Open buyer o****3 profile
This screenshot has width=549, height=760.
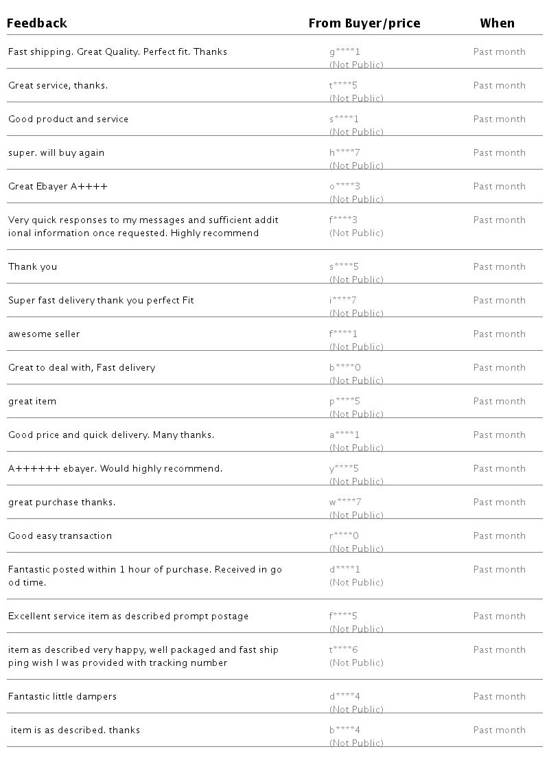(x=344, y=187)
